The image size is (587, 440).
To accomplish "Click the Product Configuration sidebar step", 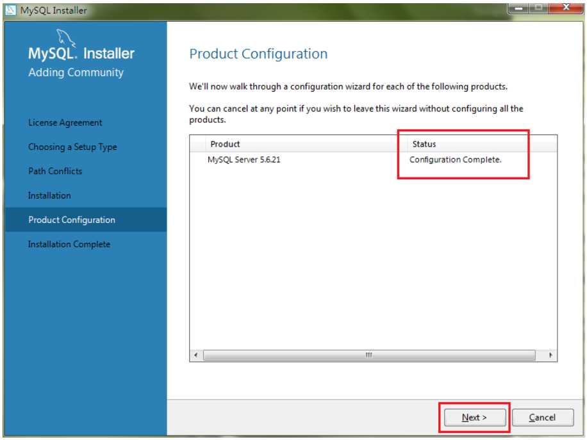I will [72, 220].
